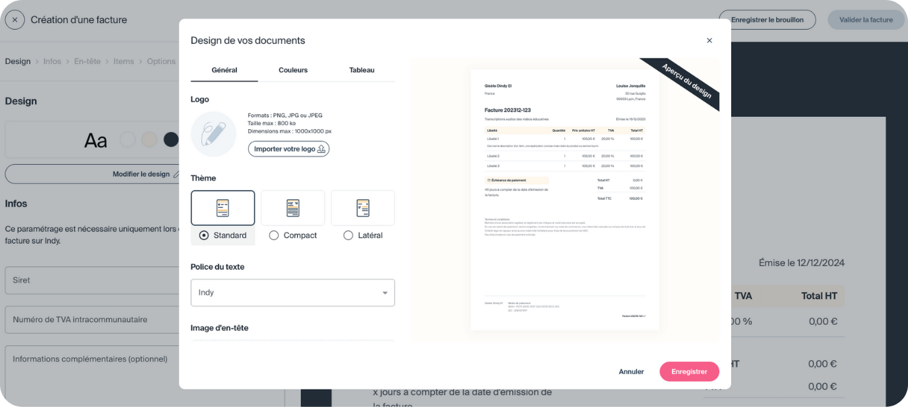Viewport: 908px width, 407px height.
Task: Click the logo placeholder pencil icon
Action: click(213, 134)
